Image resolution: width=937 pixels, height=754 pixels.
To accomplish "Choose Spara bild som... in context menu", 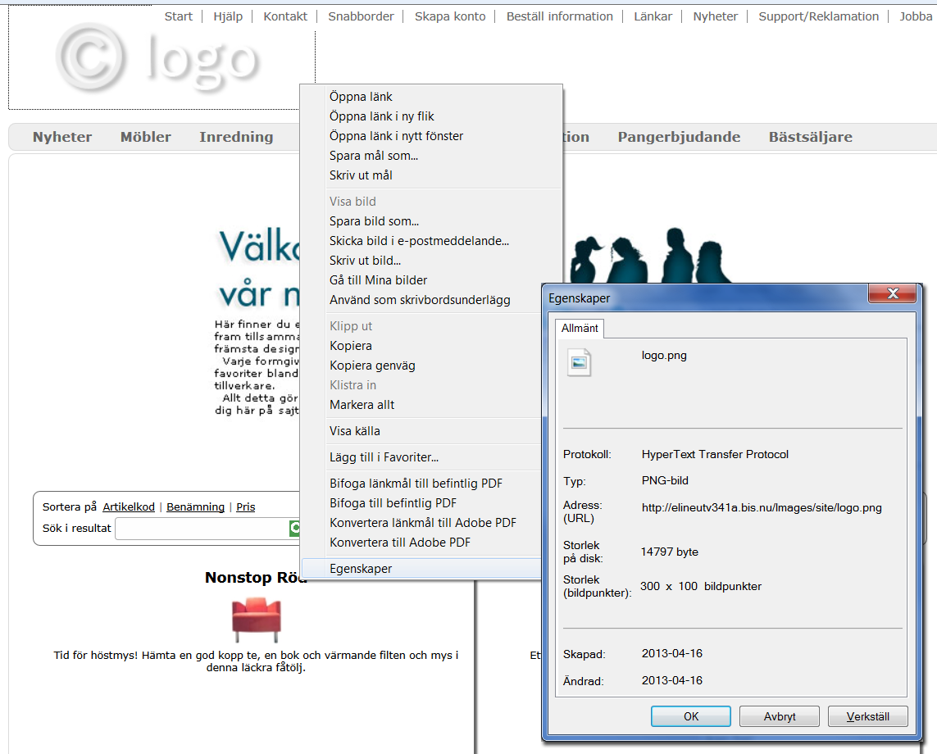I will click(x=431, y=221).
